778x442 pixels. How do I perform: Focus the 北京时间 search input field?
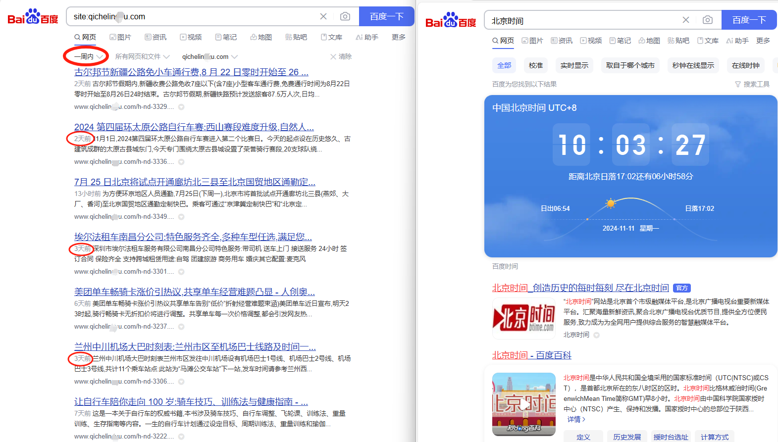point(584,20)
